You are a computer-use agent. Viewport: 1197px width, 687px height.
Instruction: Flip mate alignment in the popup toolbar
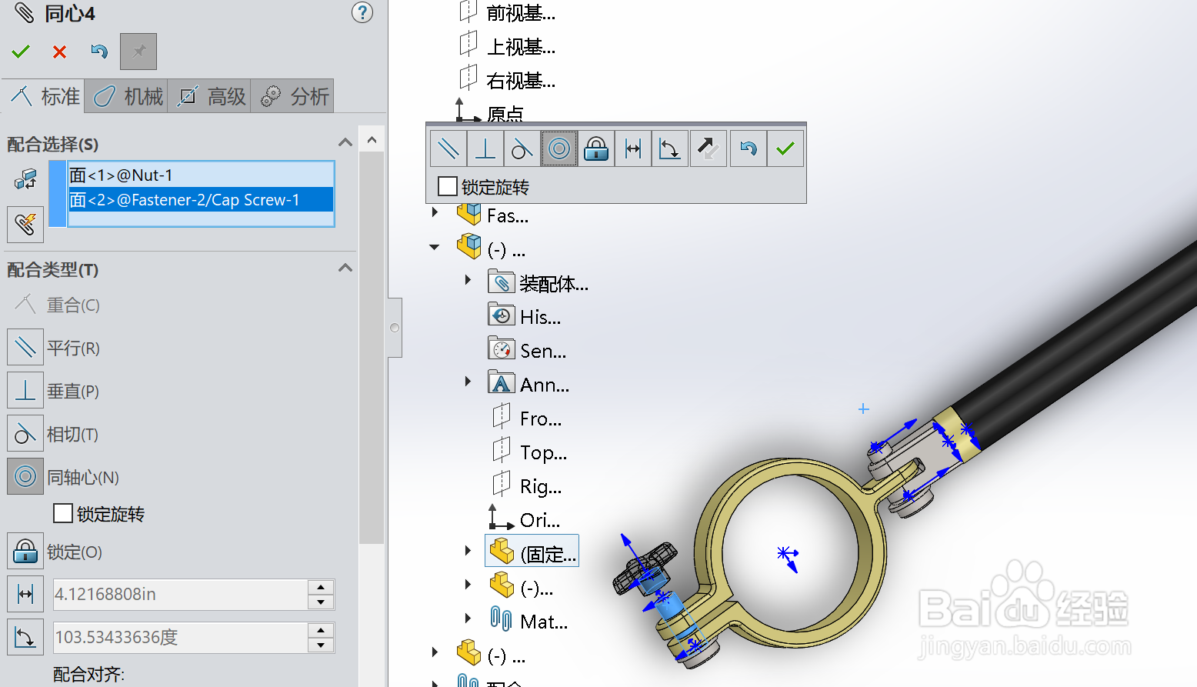(709, 148)
